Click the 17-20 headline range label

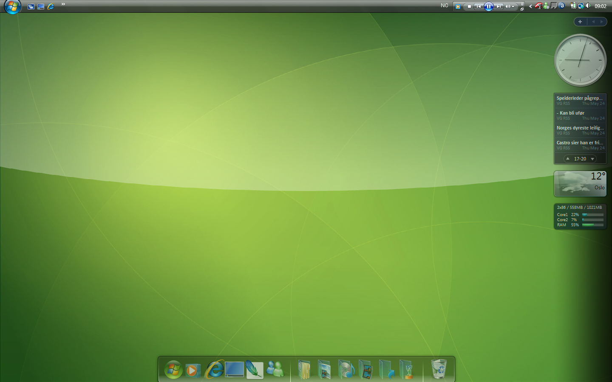[x=580, y=159]
